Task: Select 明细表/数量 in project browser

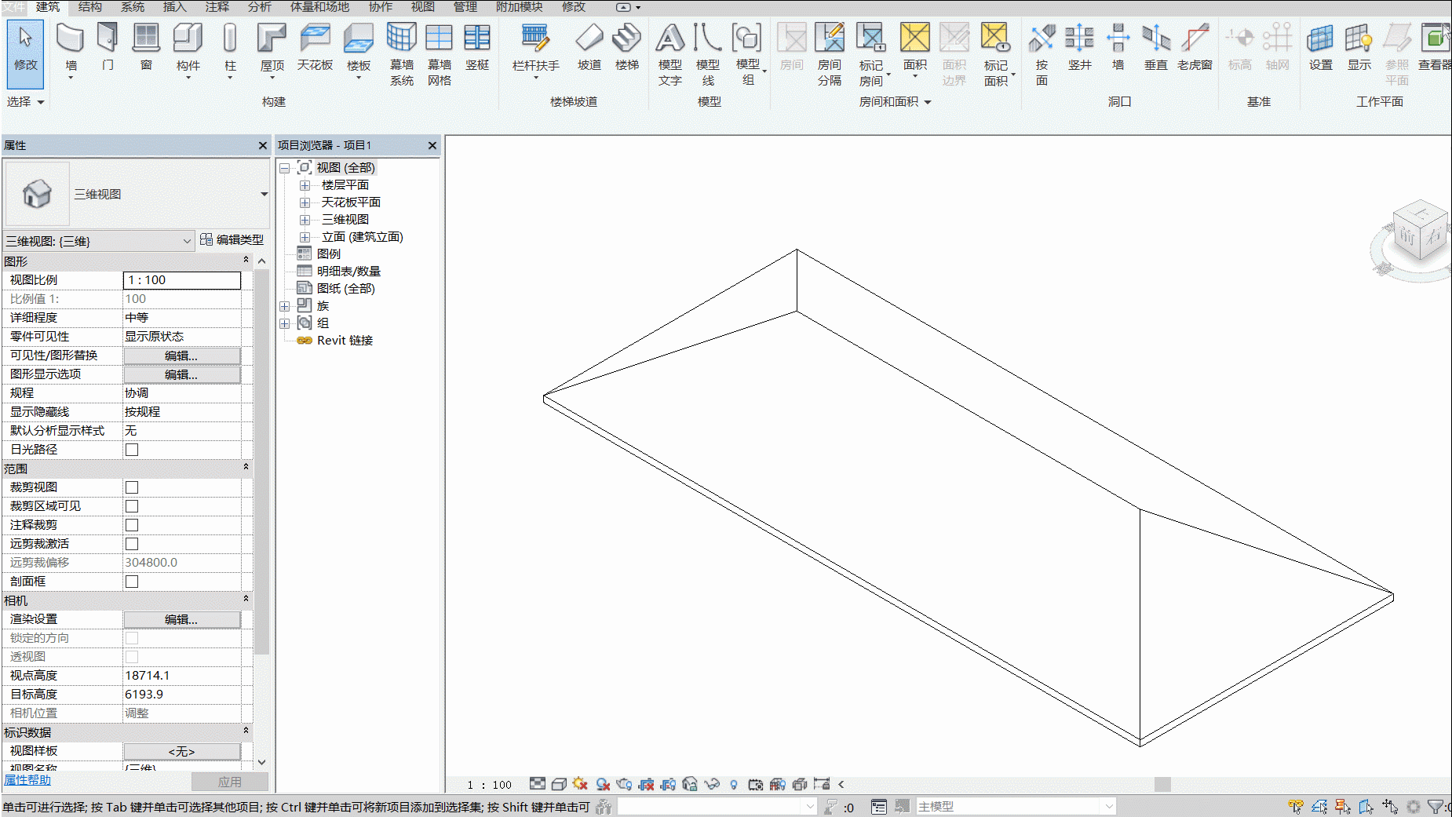Action: pyautogui.click(x=348, y=272)
